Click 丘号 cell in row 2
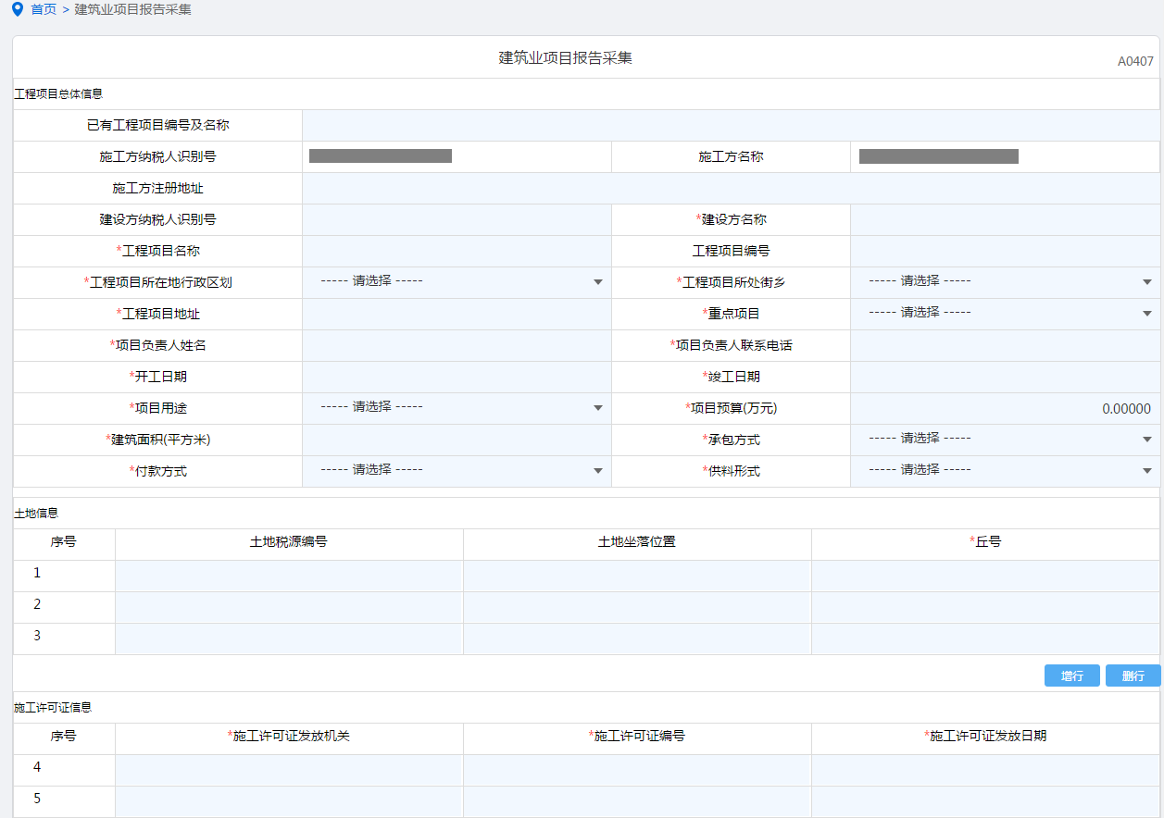 [985, 608]
